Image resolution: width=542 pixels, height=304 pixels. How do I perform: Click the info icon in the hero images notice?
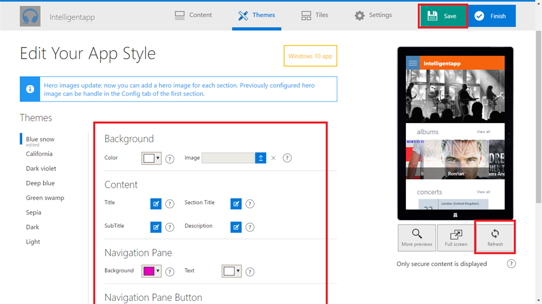[x=30, y=89]
